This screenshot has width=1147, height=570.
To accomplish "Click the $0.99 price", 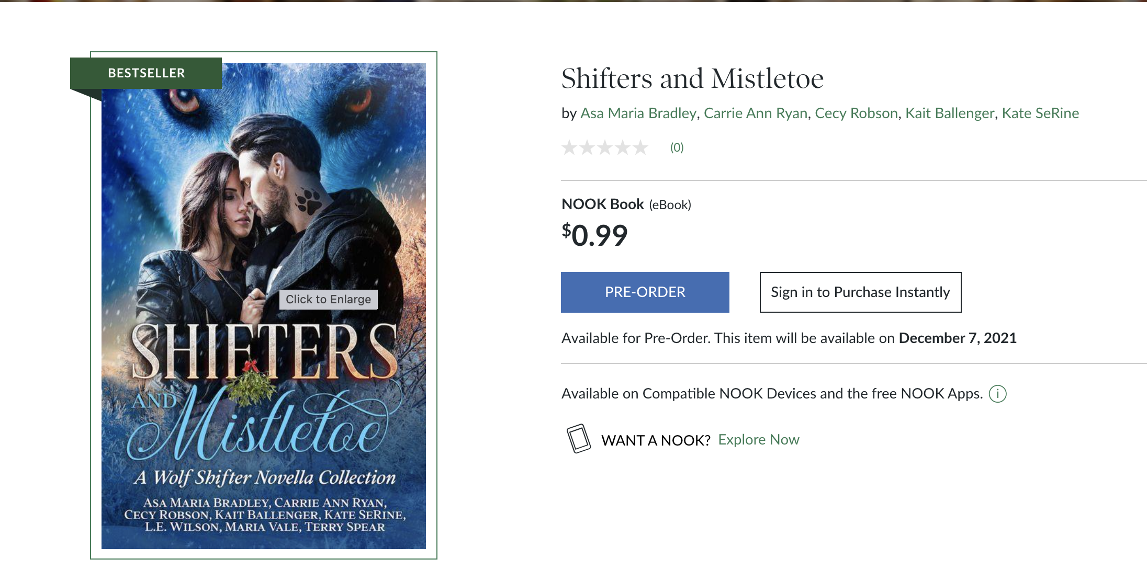I will (x=594, y=235).
